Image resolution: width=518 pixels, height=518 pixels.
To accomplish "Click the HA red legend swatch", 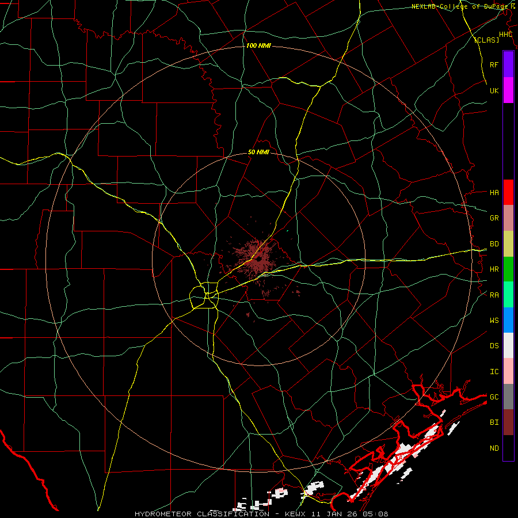I will tap(508, 192).
